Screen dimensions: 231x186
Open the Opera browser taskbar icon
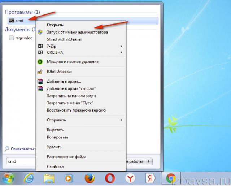pyautogui.click(x=110, y=178)
